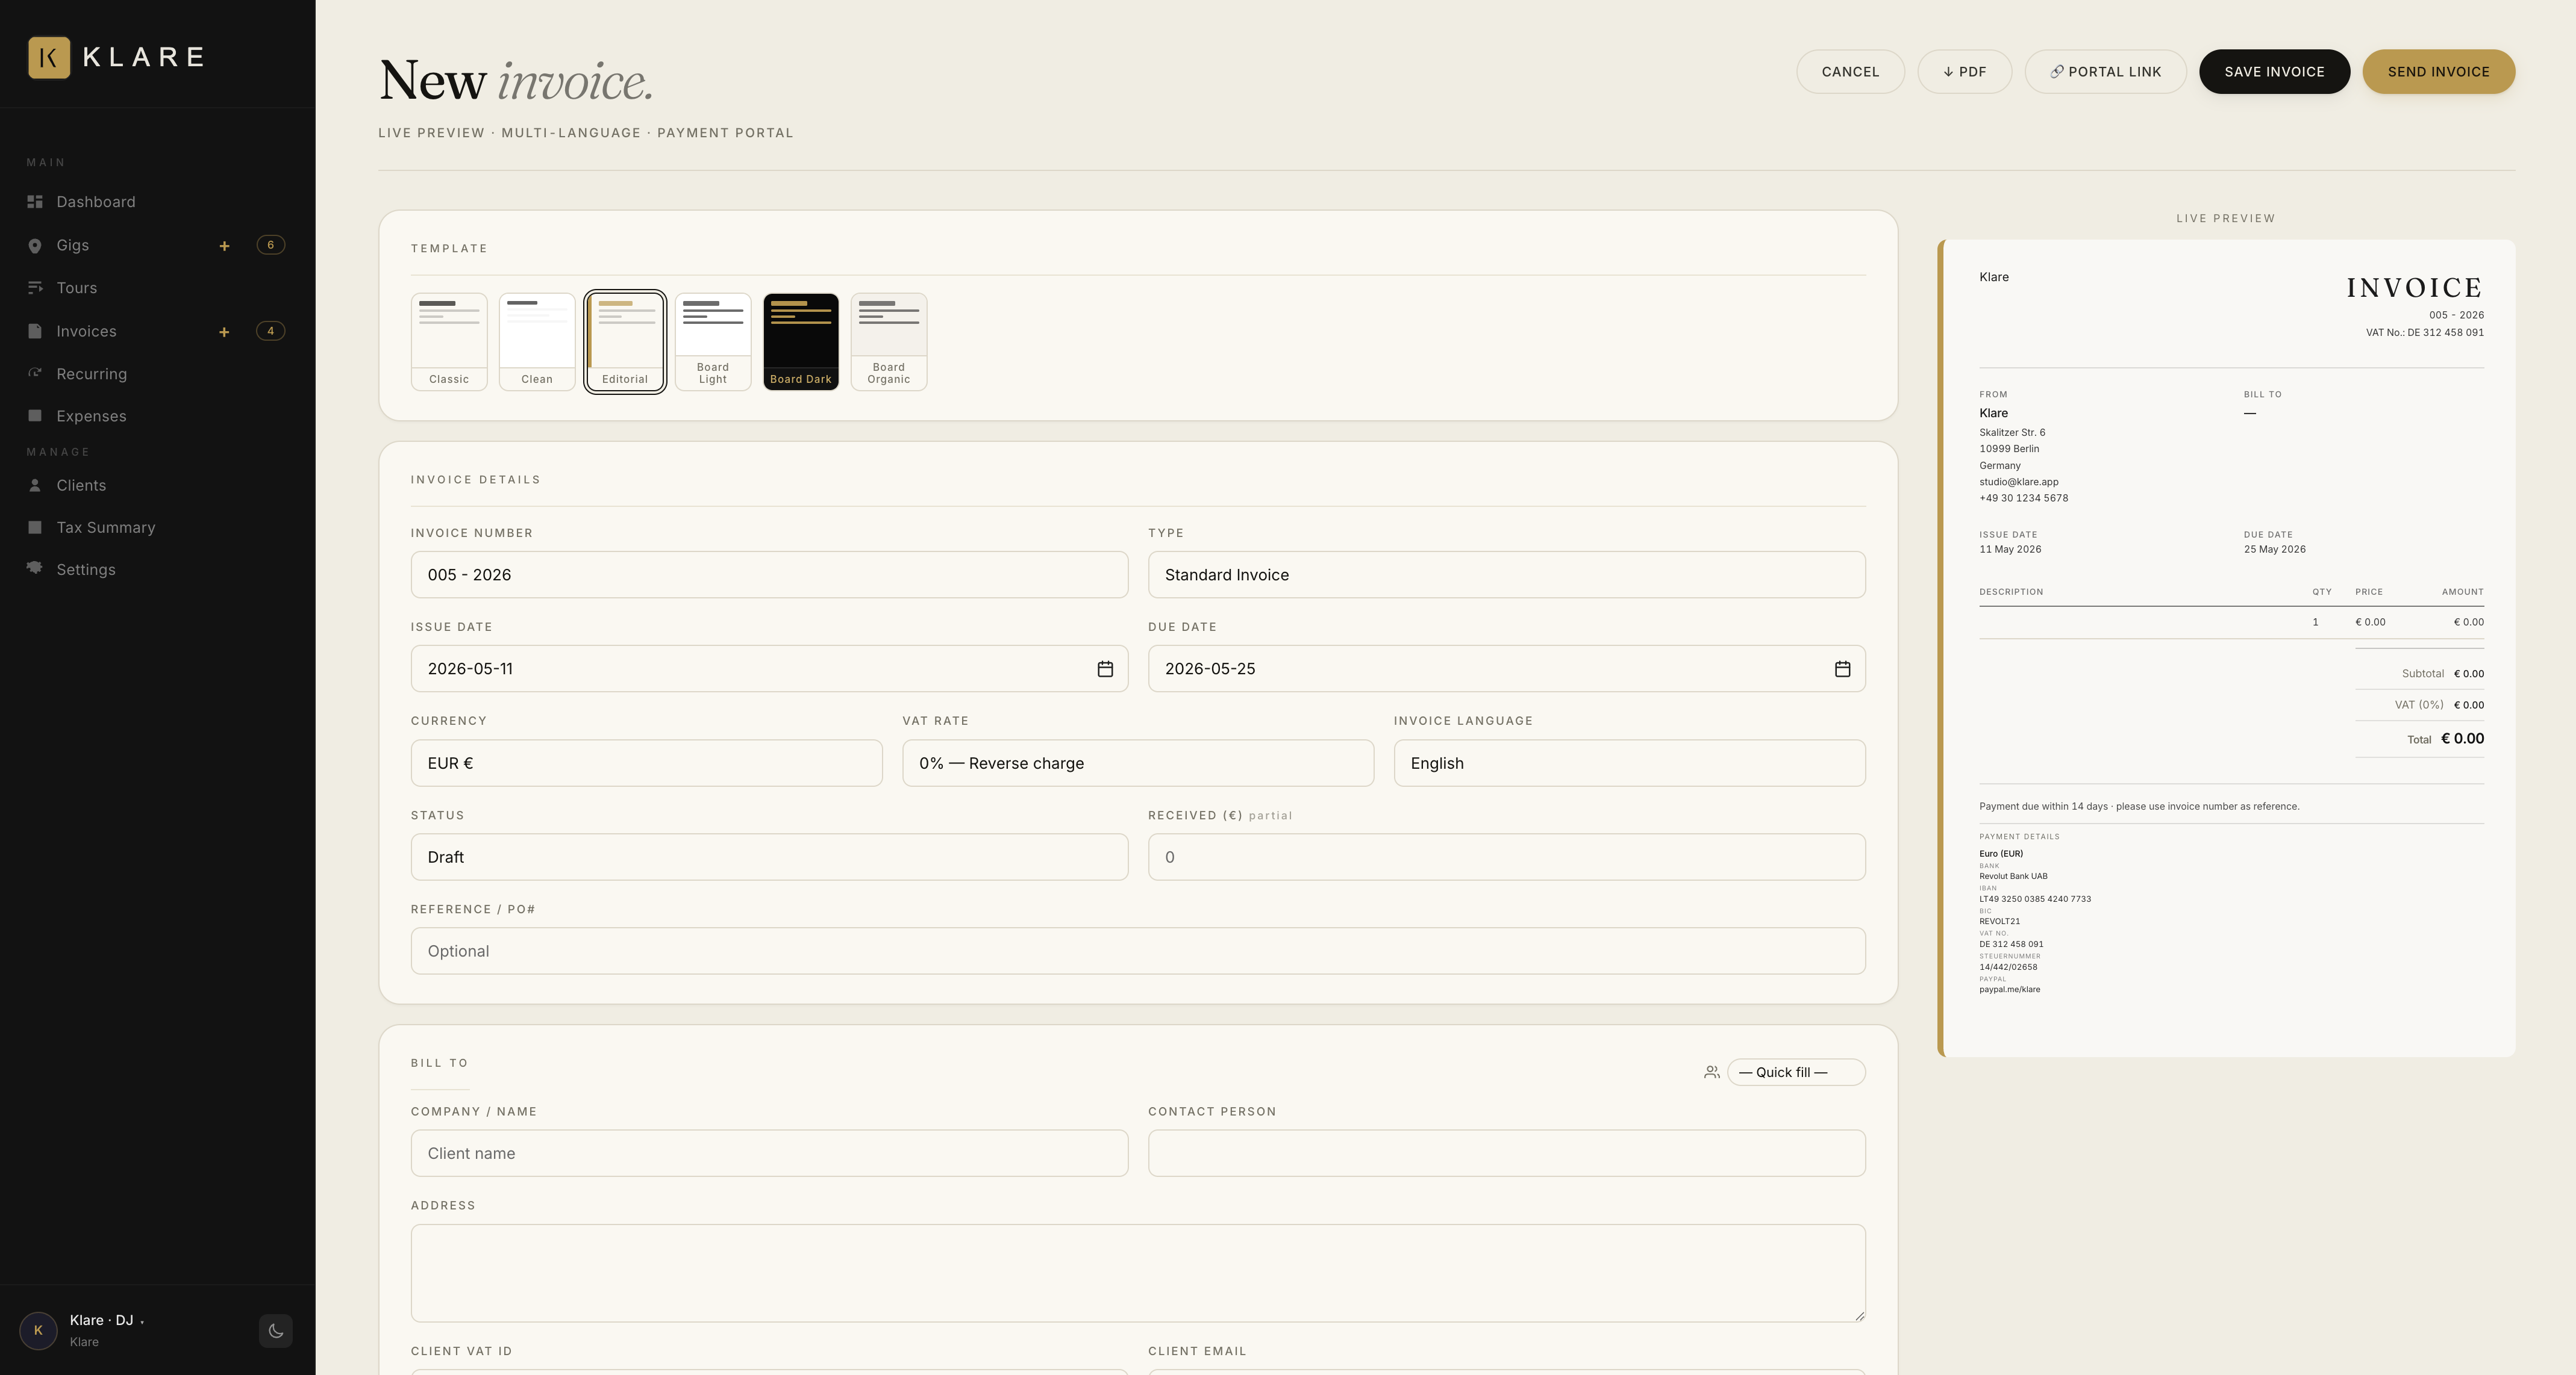Edit the Invoice Number field
The height and width of the screenshot is (1375, 2576).
tap(769, 574)
